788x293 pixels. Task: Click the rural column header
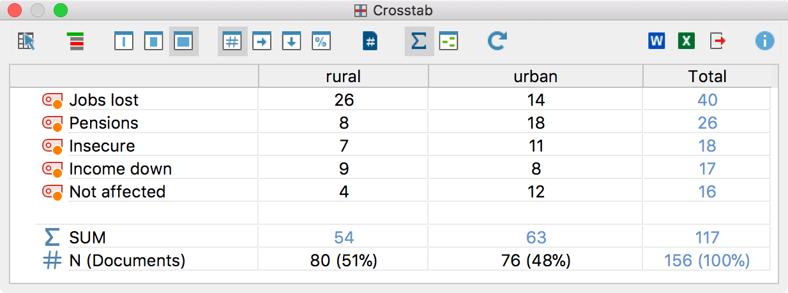[343, 76]
